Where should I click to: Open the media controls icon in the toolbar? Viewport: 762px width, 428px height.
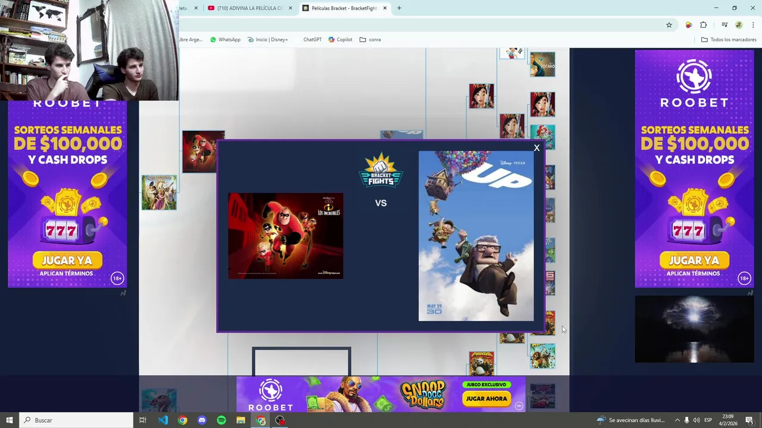[724, 25]
